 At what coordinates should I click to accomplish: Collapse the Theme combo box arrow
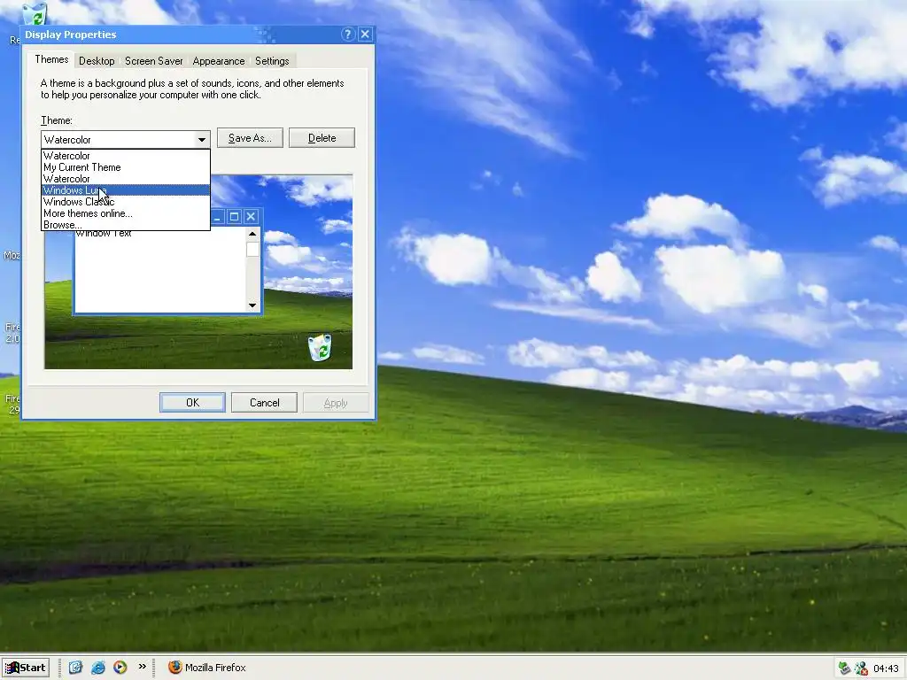coord(201,139)
